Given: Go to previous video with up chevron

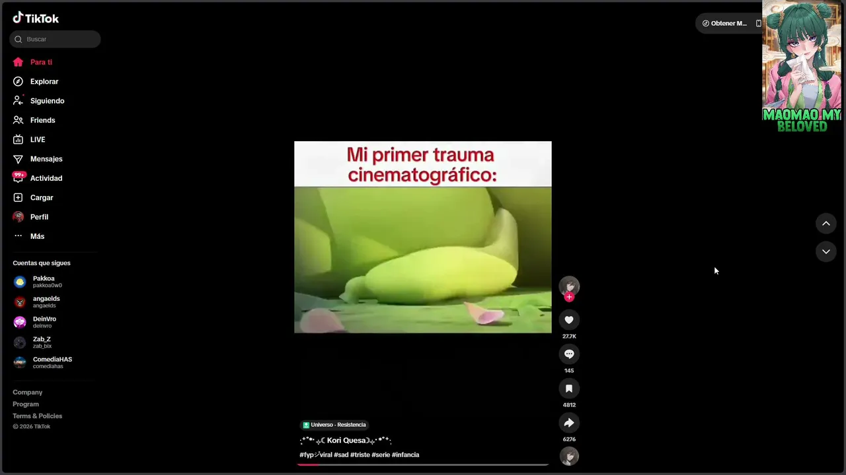Looking at the screenshot, I should pyautogui.click(x=826, y=224).
